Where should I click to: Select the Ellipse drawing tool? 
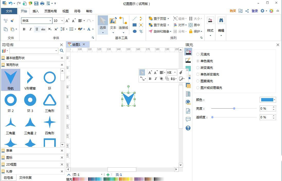click(134, 31)
